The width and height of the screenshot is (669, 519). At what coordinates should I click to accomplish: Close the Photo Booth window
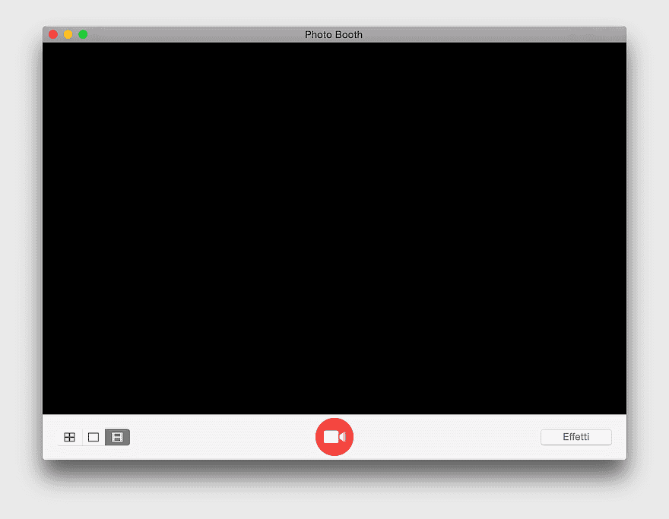[x=53, y=34]
